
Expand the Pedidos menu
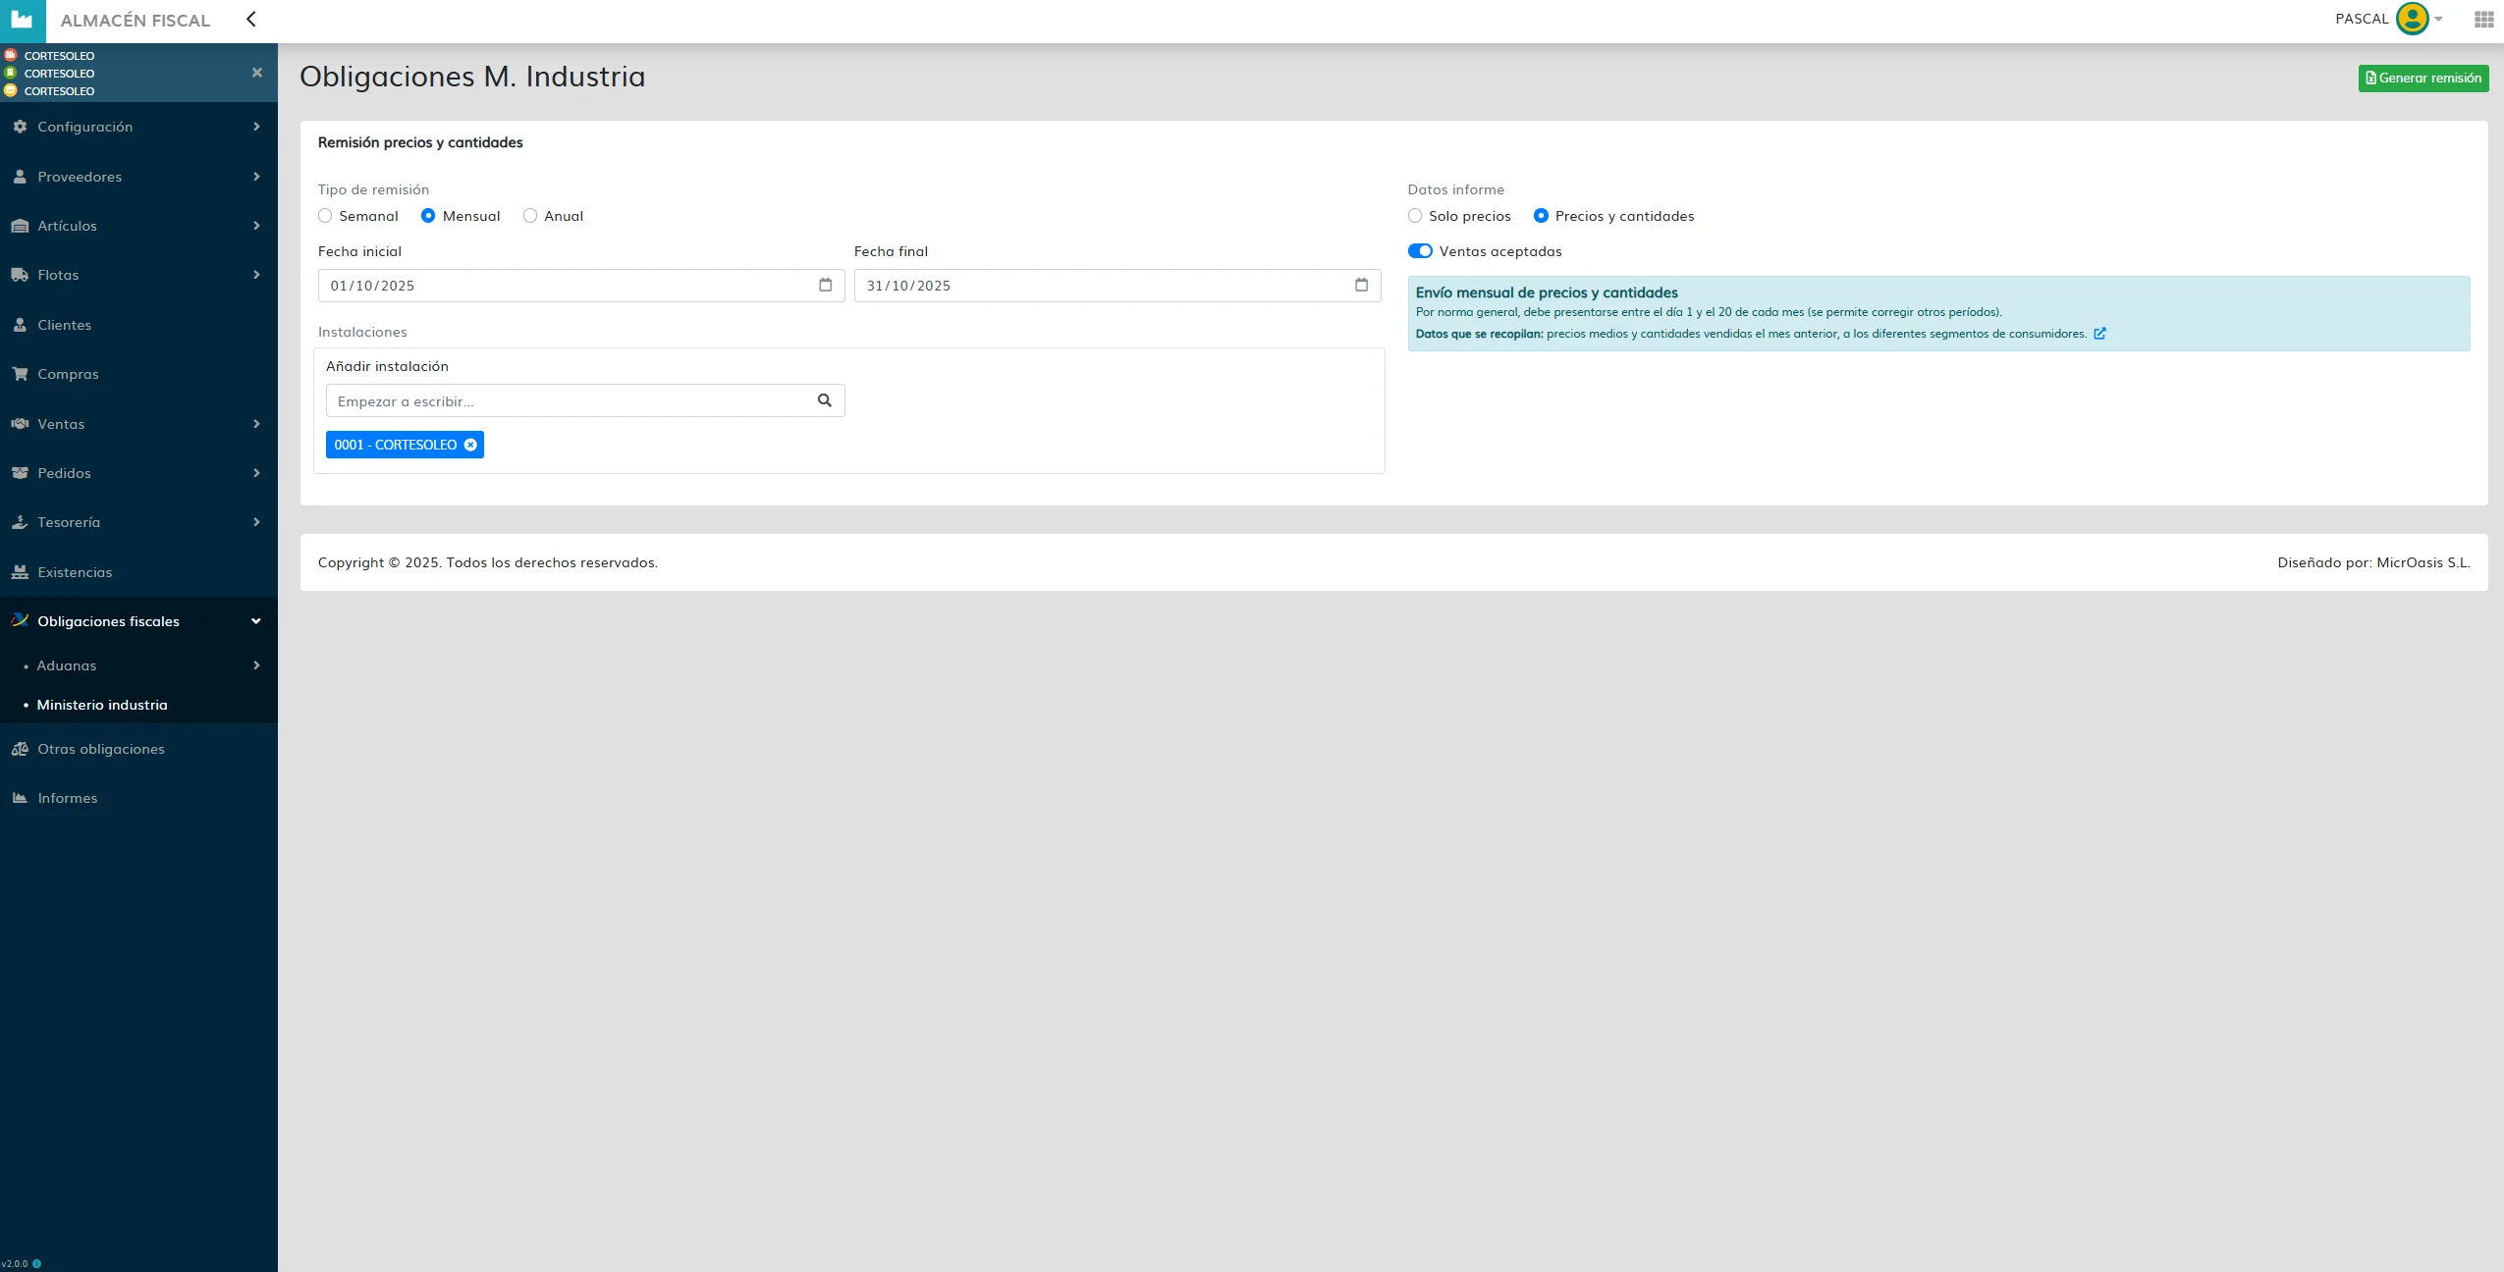[x=138, y=473]
